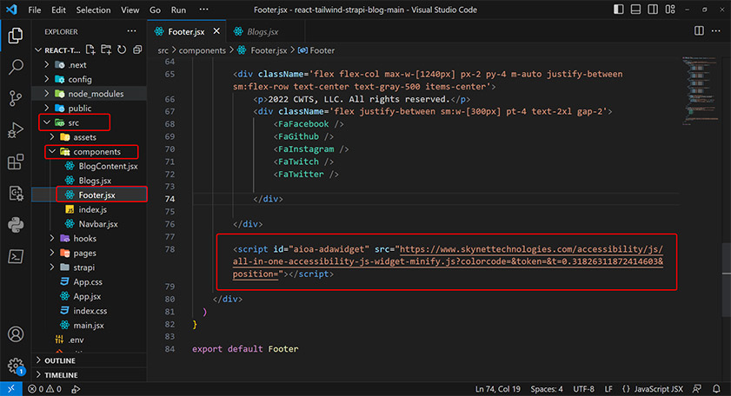The height and width of the screenshot is (396, 731).
Task: Open the terminal-shaped activity bar icon
Action: 16,256
